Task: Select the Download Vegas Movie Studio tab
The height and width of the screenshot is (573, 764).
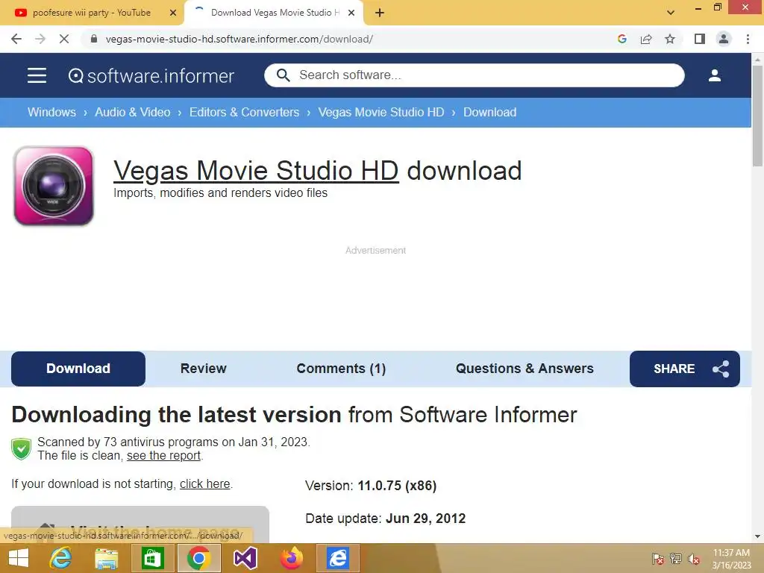Action: point(275,13)
